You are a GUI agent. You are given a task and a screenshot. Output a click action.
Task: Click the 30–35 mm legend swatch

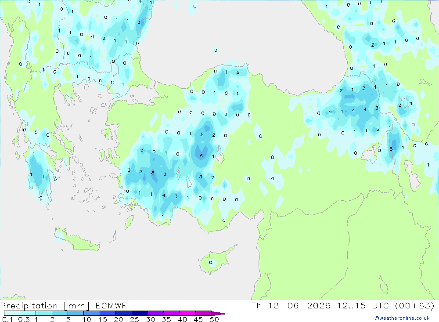point(156,313)
